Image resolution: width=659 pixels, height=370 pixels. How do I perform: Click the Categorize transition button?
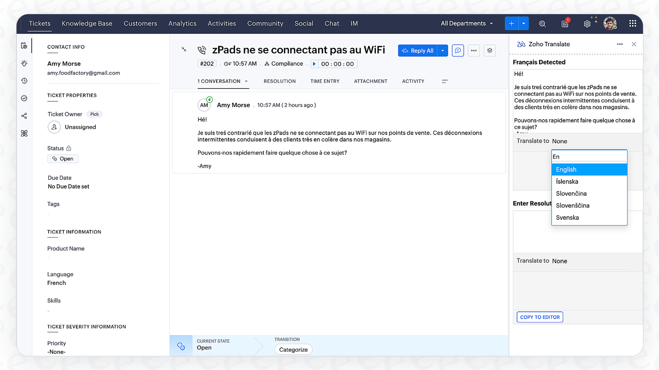click(x=293, y=349)
